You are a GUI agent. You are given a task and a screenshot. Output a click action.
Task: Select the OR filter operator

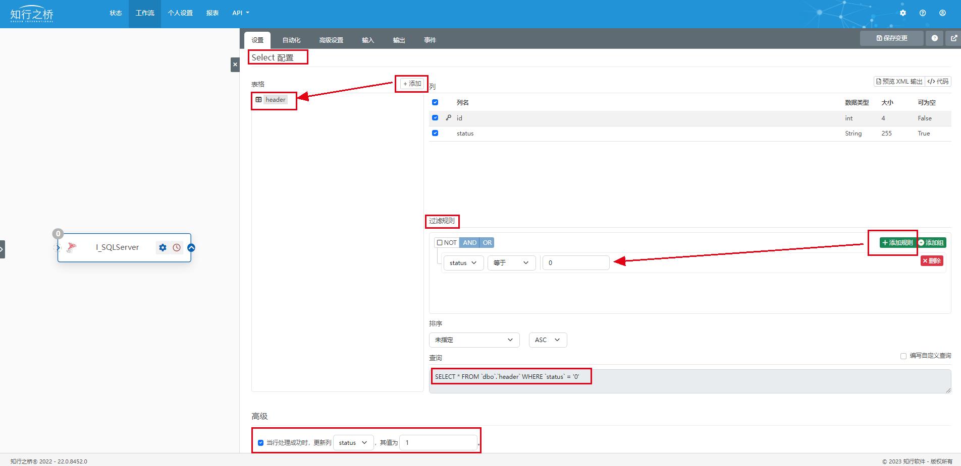tap(487, 243)
